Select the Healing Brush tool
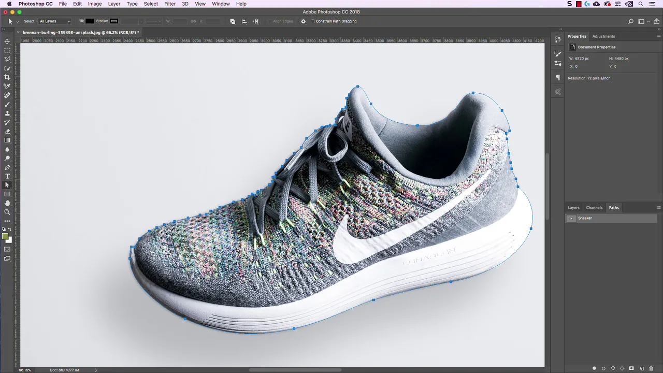The height and width of the screenshot is (373, 663). tap(7, 95)
